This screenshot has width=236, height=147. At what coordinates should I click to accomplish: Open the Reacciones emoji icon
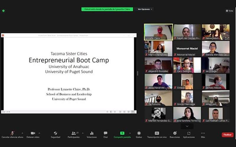pos(175,133)
